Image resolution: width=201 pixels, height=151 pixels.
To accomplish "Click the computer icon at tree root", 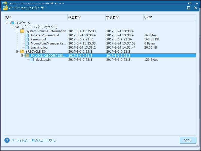I will tap(12, 23).
